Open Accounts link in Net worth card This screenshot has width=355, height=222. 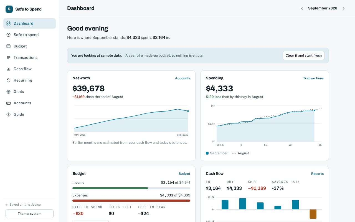click(182, 78)
